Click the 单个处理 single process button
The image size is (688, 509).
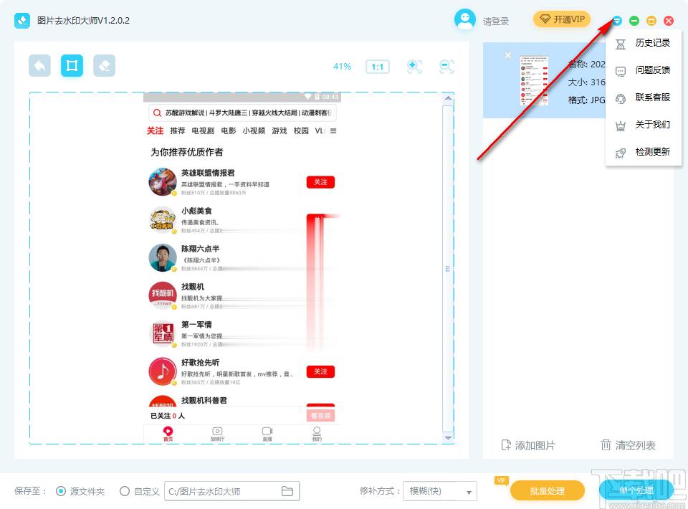tap(636, 490)
